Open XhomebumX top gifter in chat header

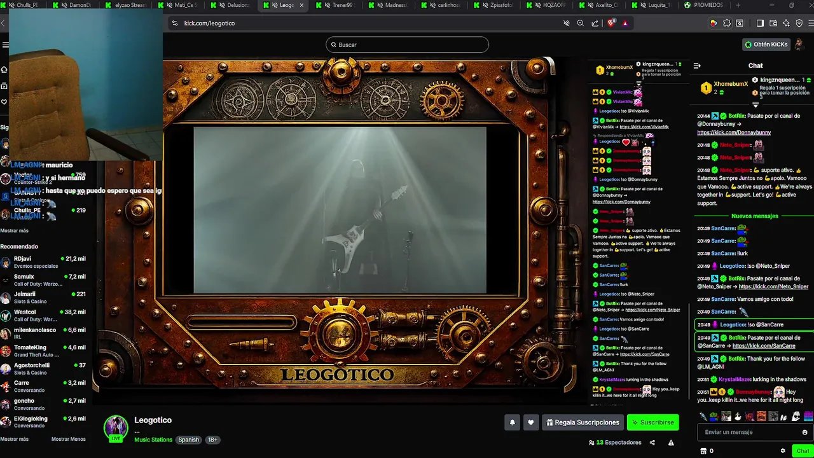coord(724,87)
